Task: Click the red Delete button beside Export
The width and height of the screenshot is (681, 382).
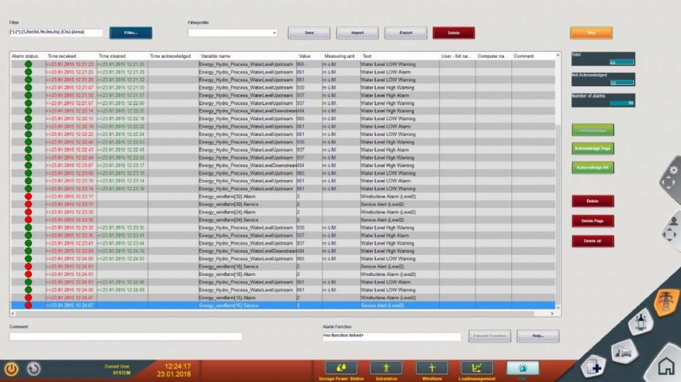Action: (454, 33)
